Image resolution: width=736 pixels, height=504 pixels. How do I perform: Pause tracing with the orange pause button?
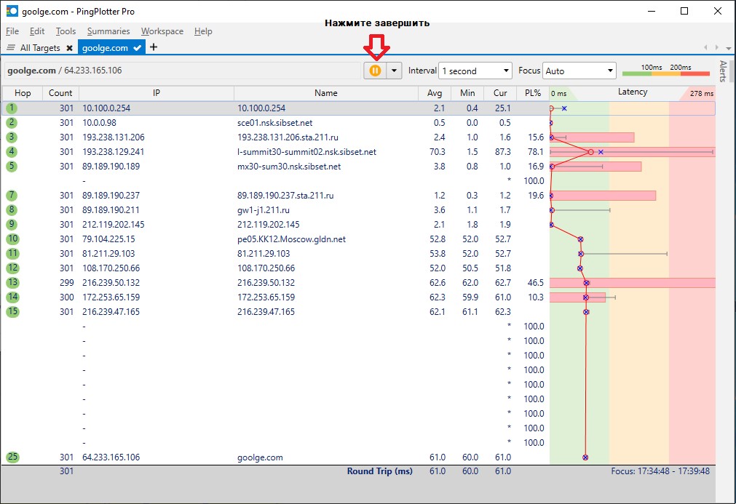pyautogui.click(x=375, y=71)
